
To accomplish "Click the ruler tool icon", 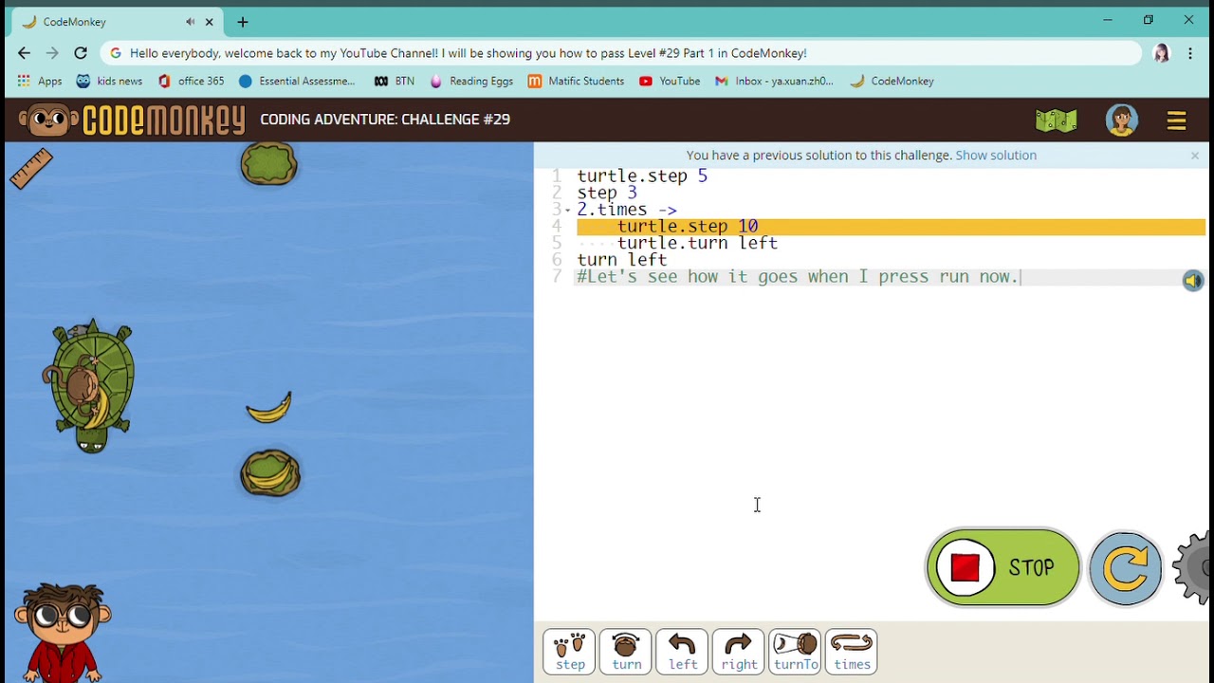I will (31, 169).
